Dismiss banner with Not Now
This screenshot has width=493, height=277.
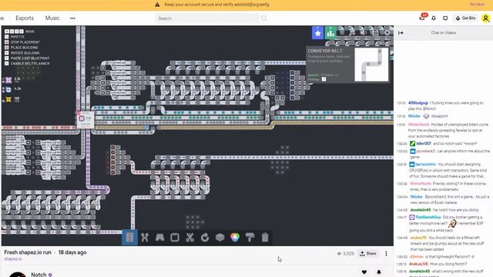(477, 5)
